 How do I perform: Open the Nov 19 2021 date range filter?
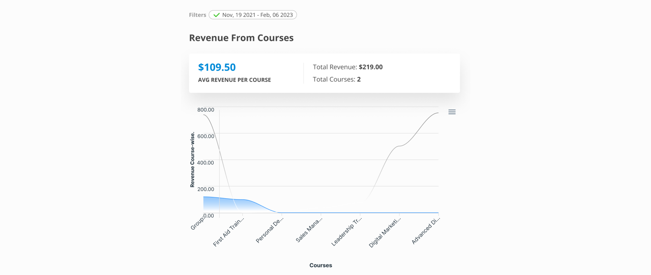[x=257, y=15]
